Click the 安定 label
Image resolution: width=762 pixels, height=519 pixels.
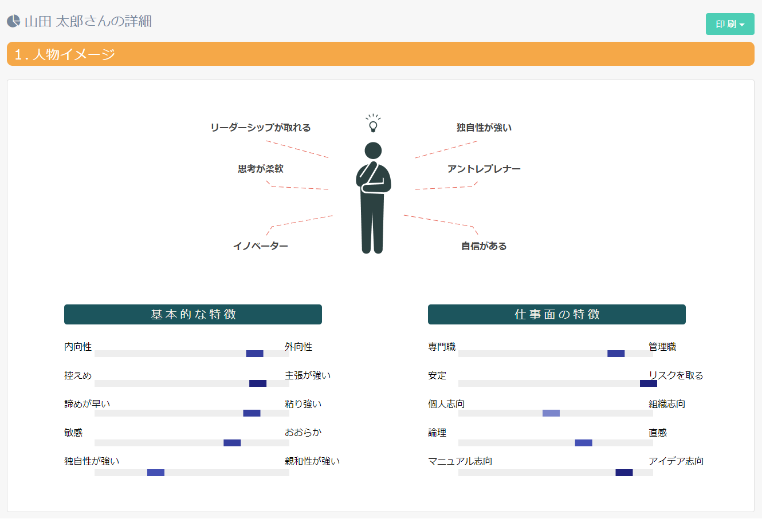[x=437, y=375]
